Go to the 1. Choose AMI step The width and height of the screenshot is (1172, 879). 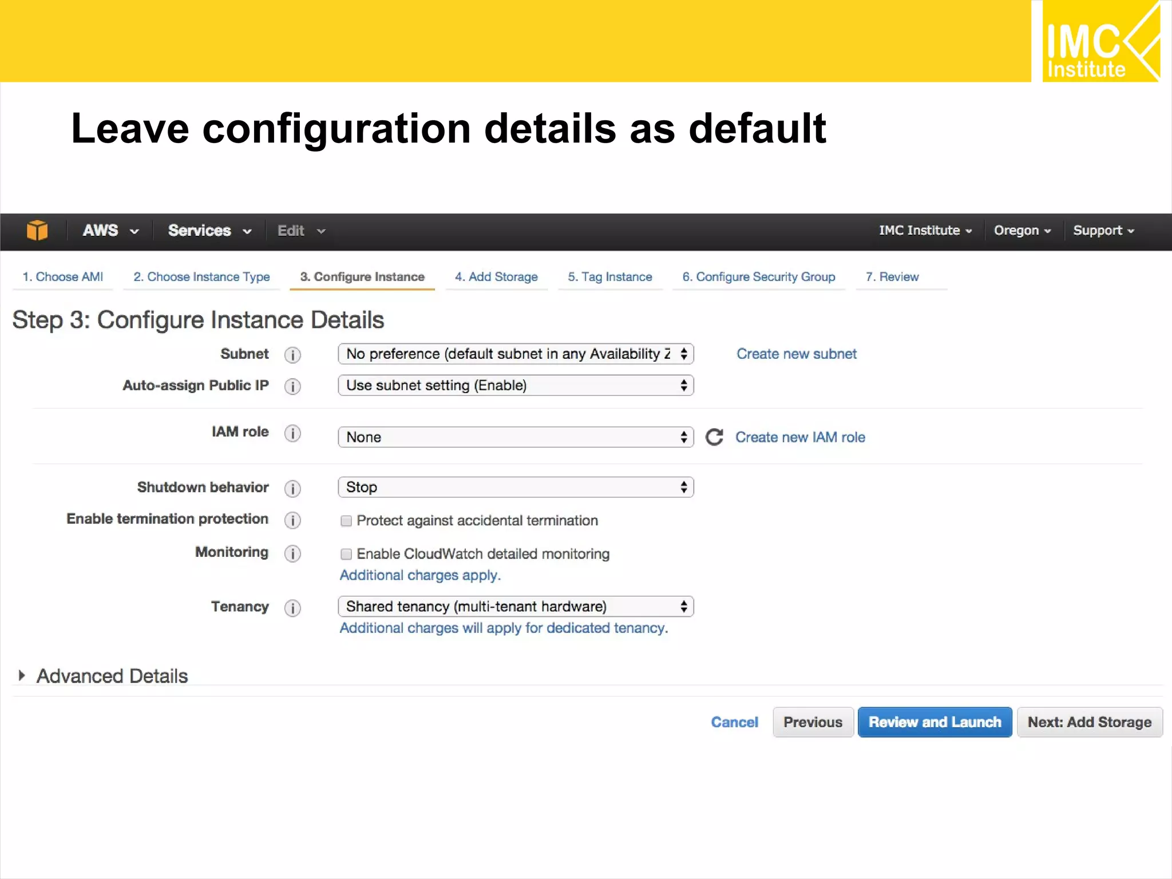(x=63, y=277)
